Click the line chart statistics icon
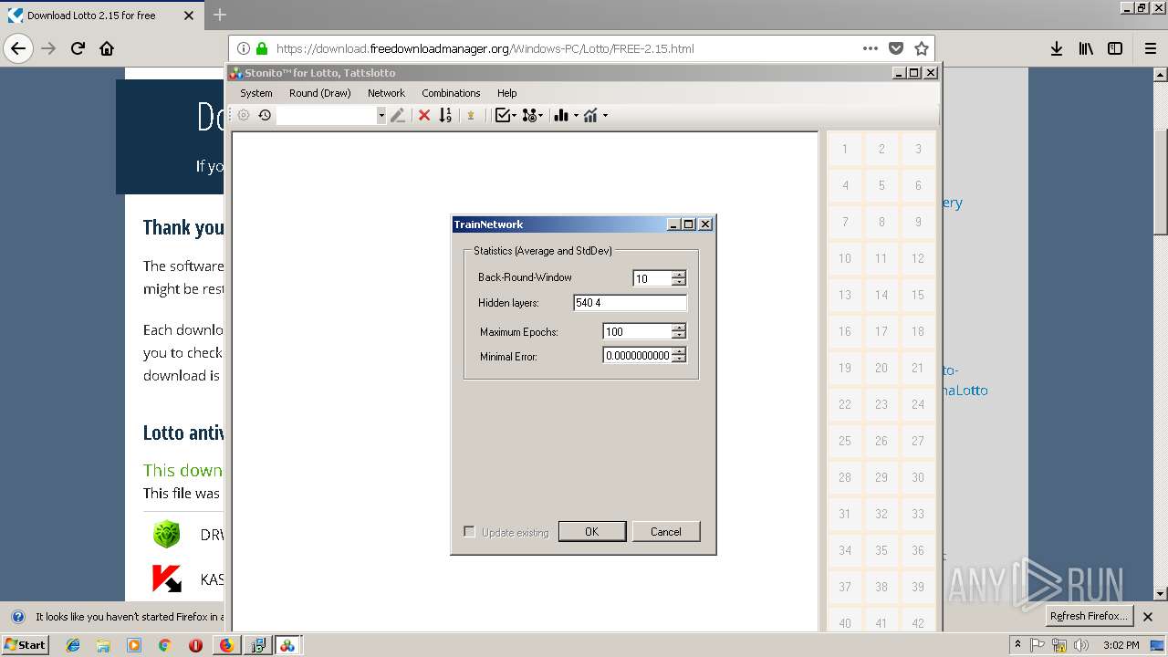The width and height of the screenshot is (1168, 657). point(590,115)
